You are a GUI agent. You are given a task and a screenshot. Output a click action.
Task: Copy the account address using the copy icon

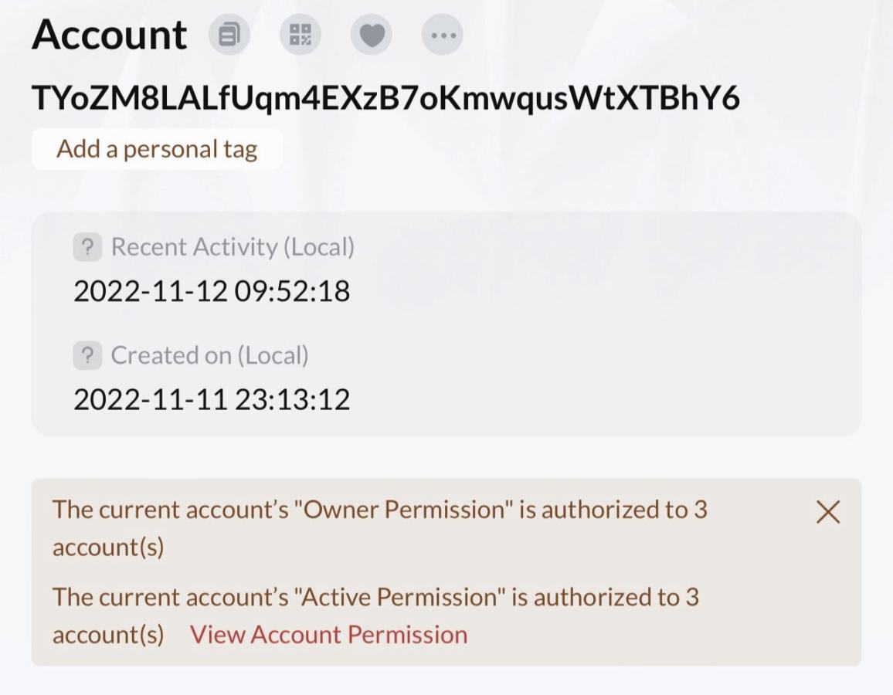point(229,35)
